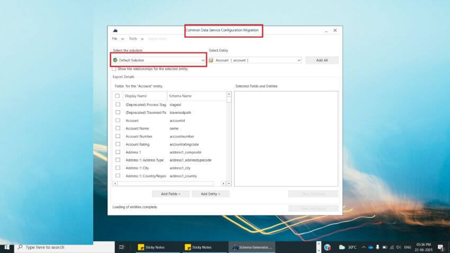The height and width of the screenshot is (253, 450).
Task: Select the address1_composite schema name cell
Action: pos(185,152)
